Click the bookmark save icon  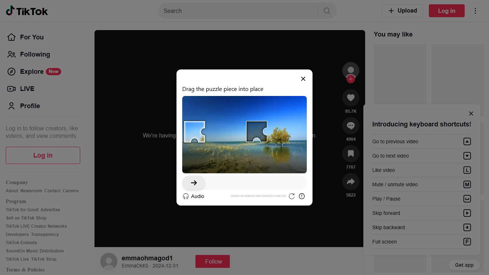351,154
